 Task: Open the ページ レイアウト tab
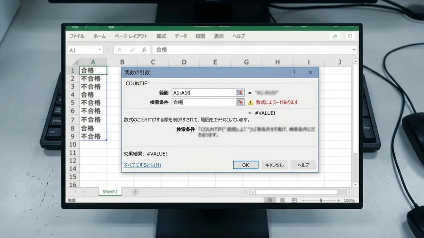point(131,36)
